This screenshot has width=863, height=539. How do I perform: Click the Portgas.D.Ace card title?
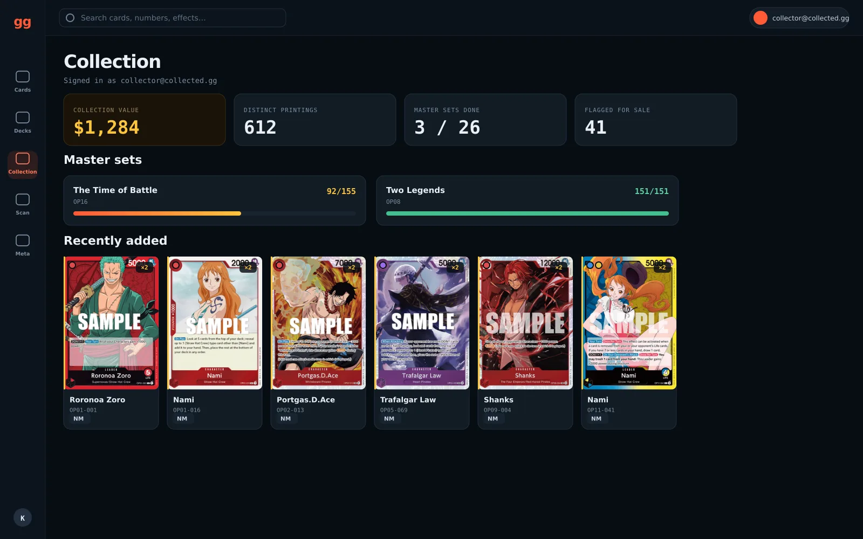click(306, 400)
